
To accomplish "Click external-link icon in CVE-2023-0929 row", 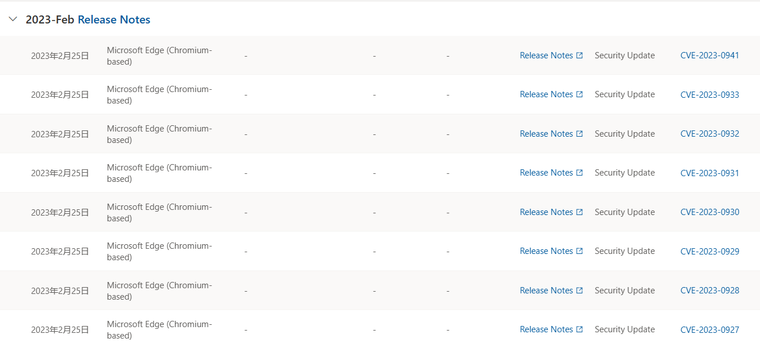I will pyautogui.click(x=579, y=251).
